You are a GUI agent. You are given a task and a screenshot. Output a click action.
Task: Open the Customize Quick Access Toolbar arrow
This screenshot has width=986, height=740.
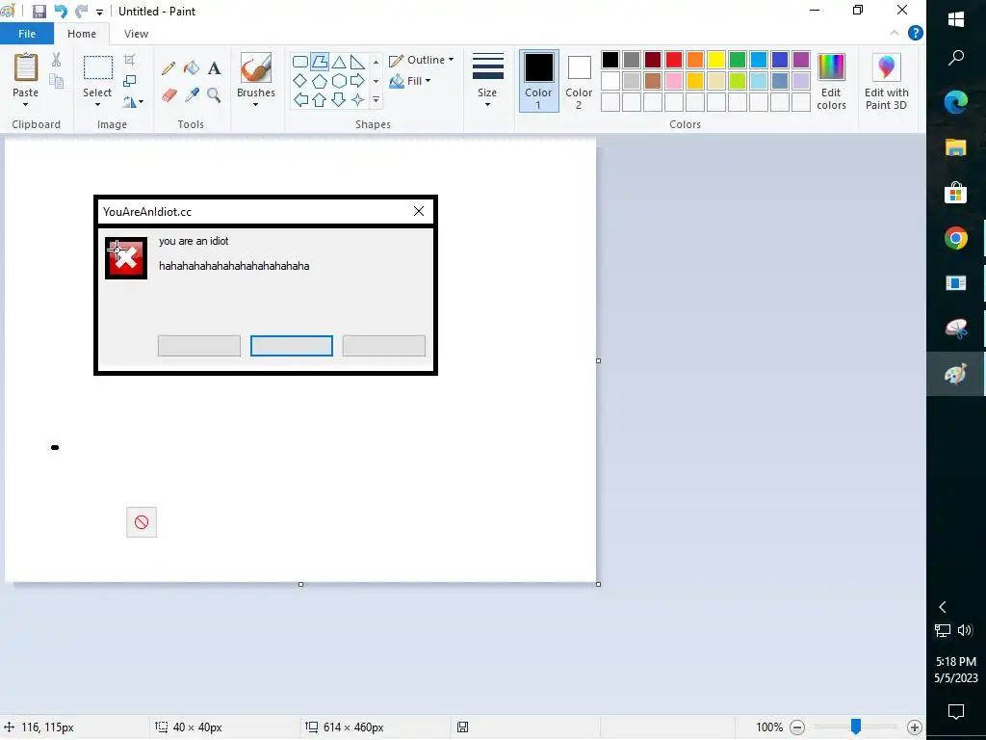(x=99, y=12)
